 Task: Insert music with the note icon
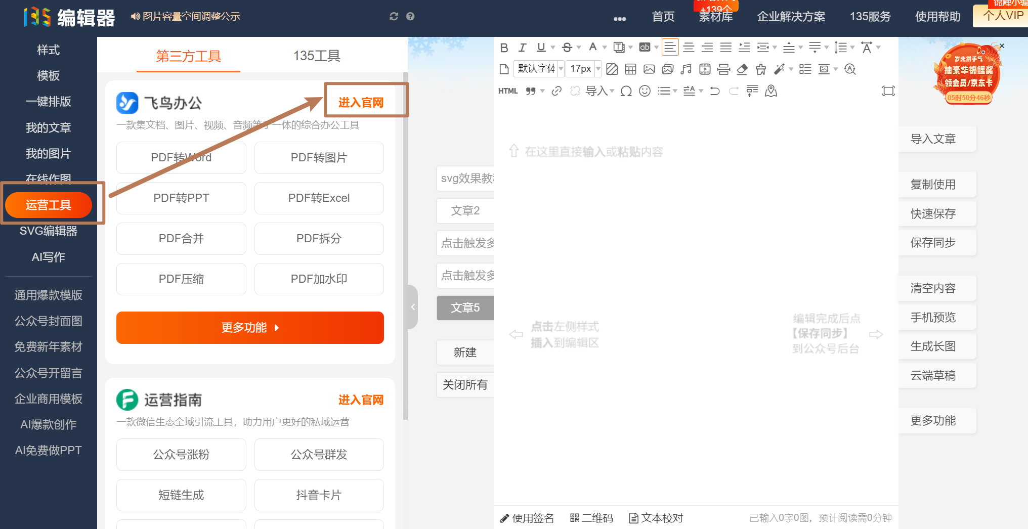[x=686, y=69]
